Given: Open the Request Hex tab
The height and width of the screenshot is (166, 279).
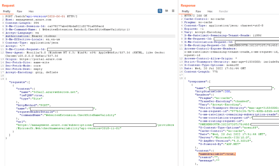Looking at the screenshot, I should pos(31,11).
